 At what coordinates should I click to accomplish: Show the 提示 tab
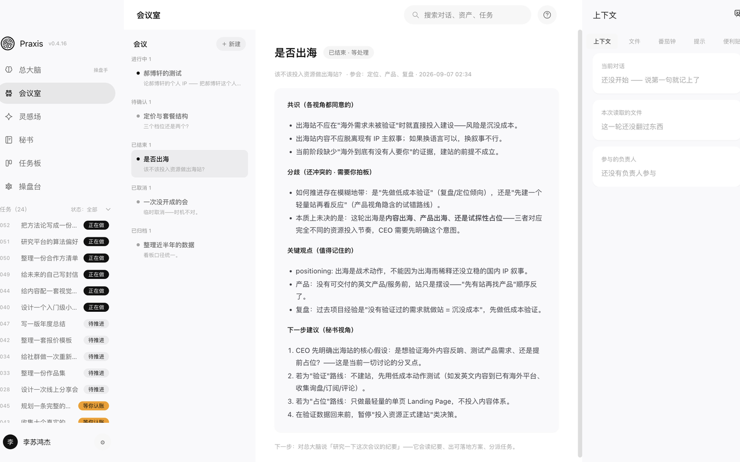click(700, 42)
